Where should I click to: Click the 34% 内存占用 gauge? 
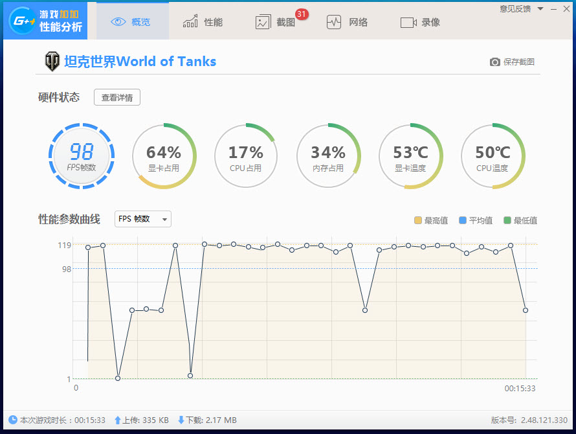coord(328,156)
